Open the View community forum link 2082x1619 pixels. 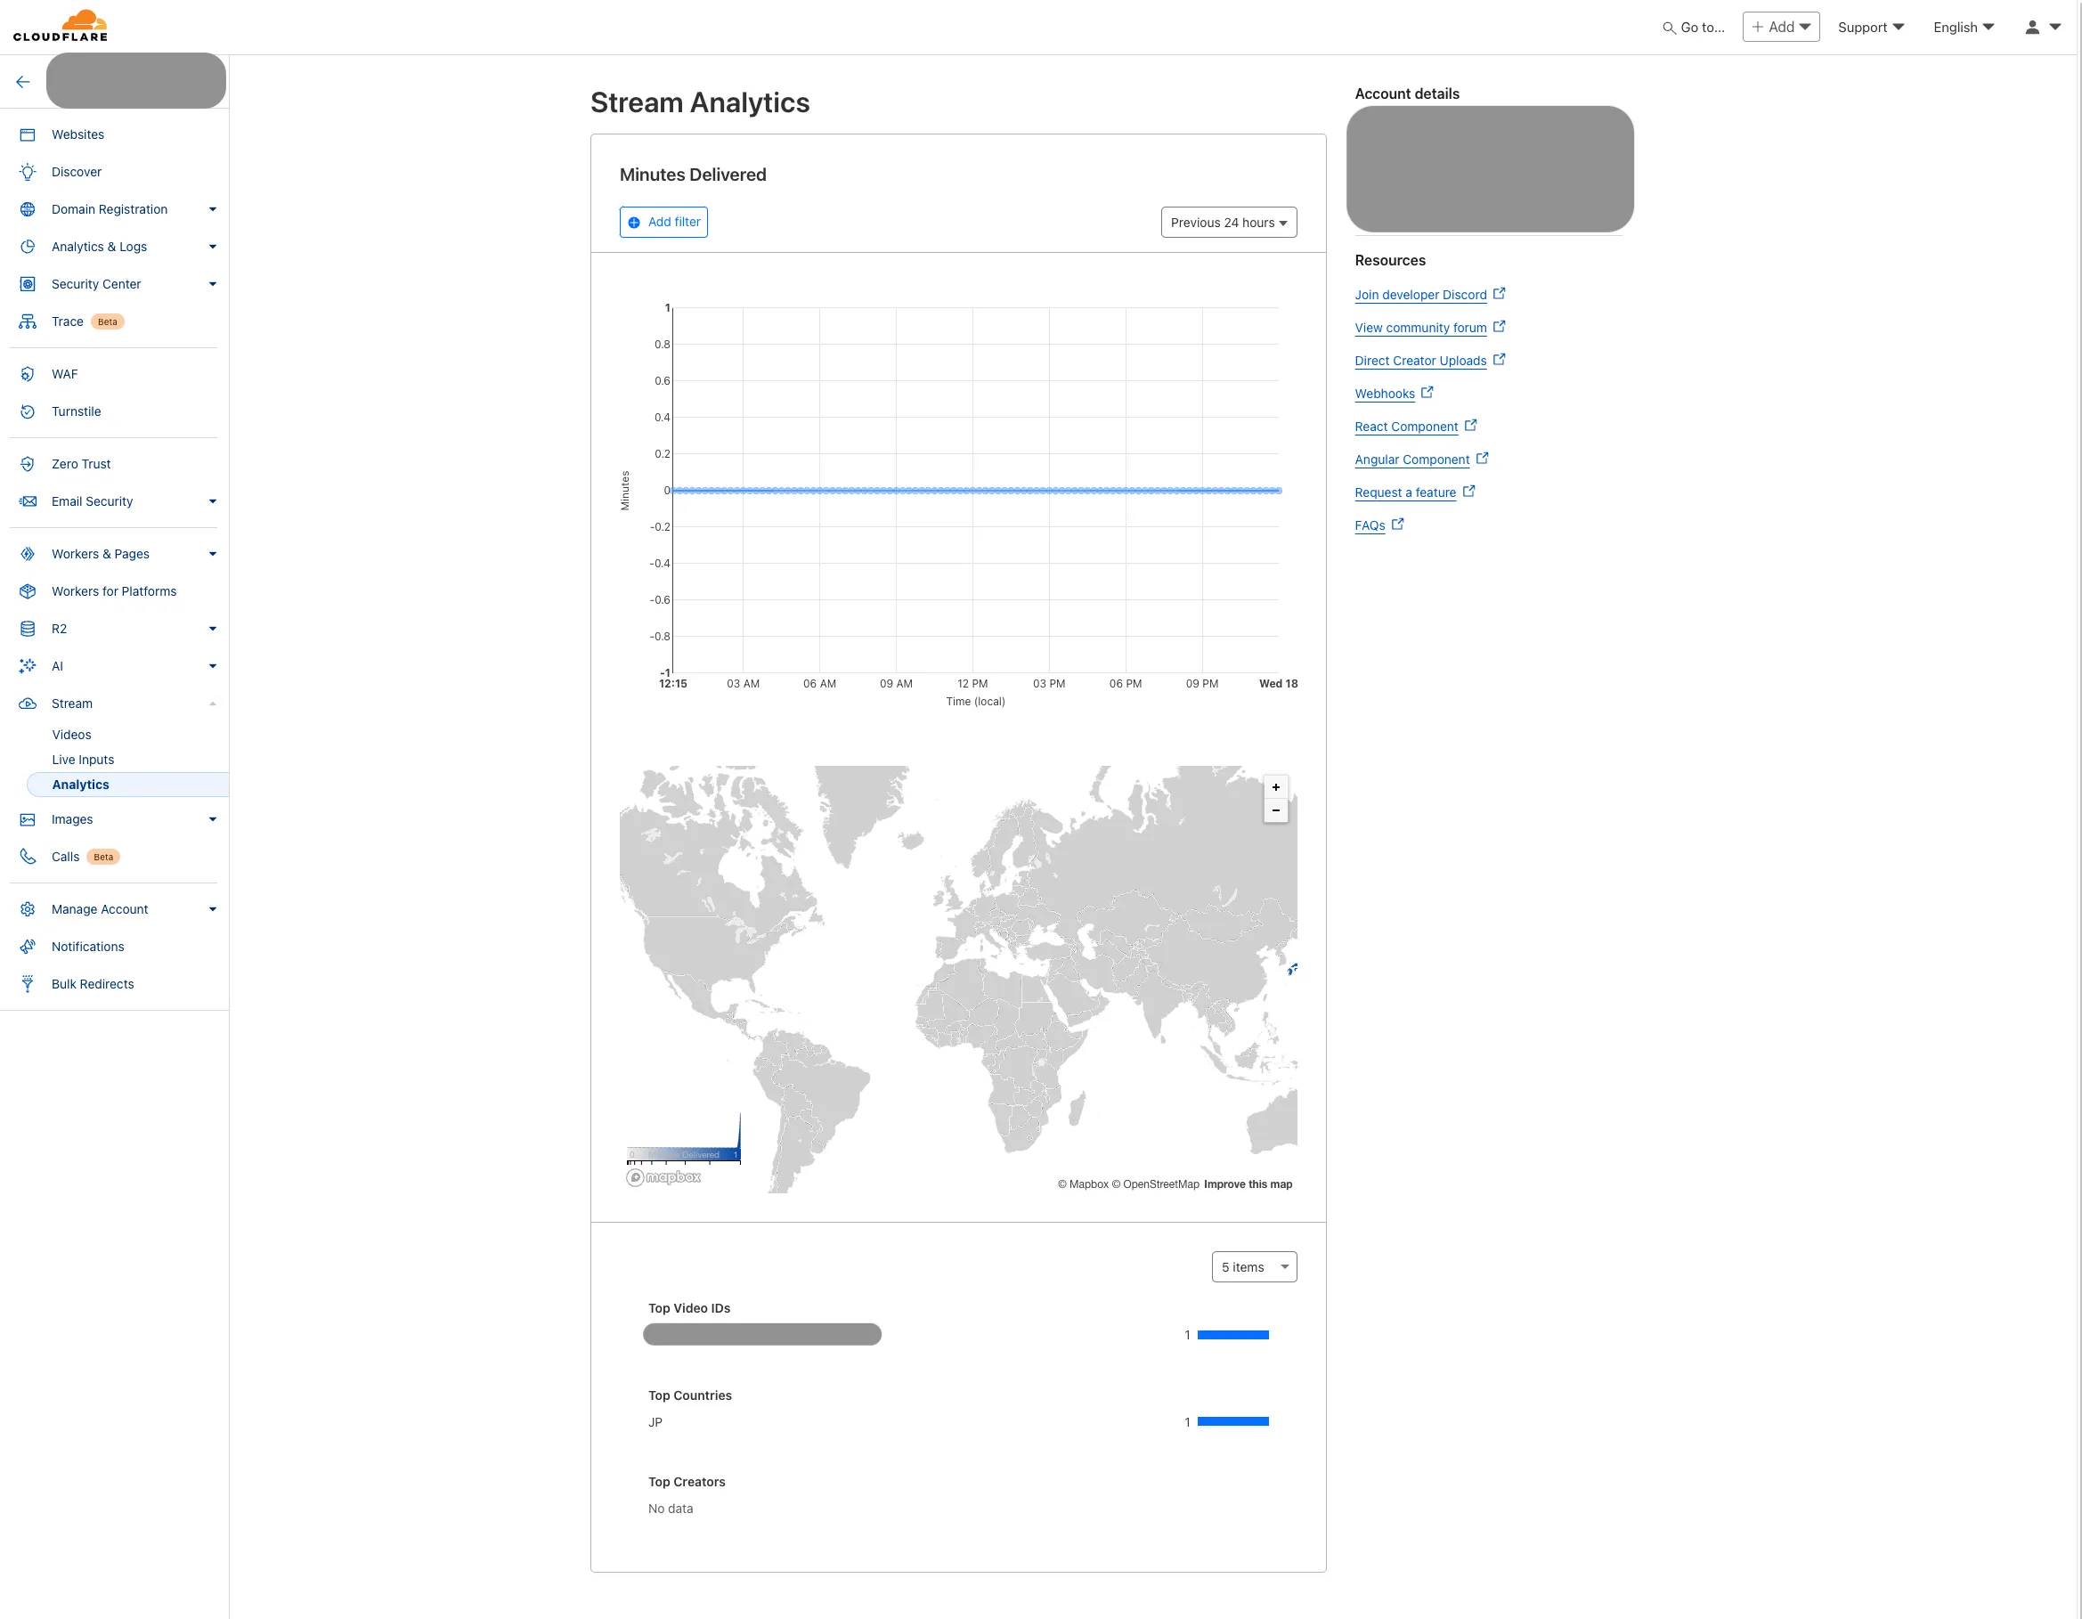pyautogui.click(x=1420, y=327)
